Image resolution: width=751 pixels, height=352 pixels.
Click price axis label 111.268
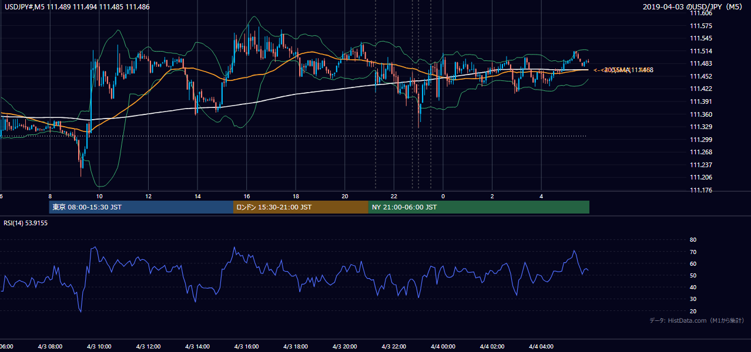click(x=700, y=152)
